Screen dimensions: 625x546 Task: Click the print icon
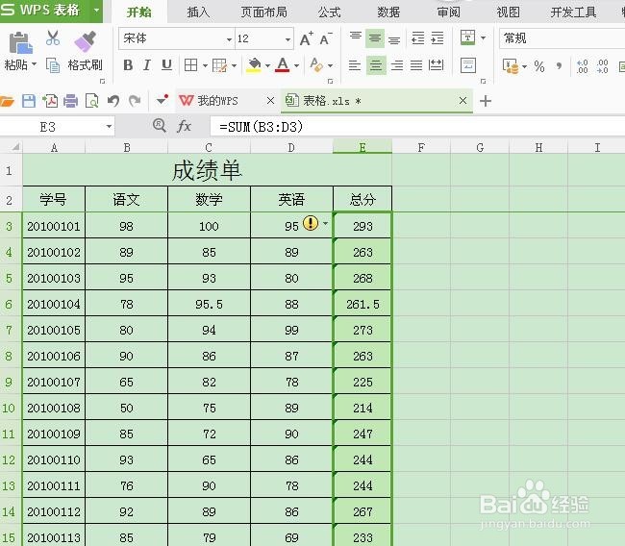[x=70, y=101]
